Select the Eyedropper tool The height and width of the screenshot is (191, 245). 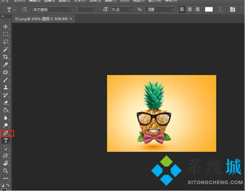(x=5, y=64)
